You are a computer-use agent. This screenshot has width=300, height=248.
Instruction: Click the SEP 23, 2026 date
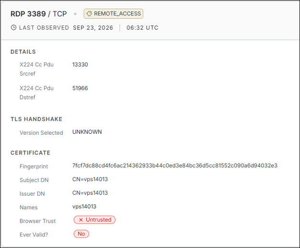coord(93,28)
